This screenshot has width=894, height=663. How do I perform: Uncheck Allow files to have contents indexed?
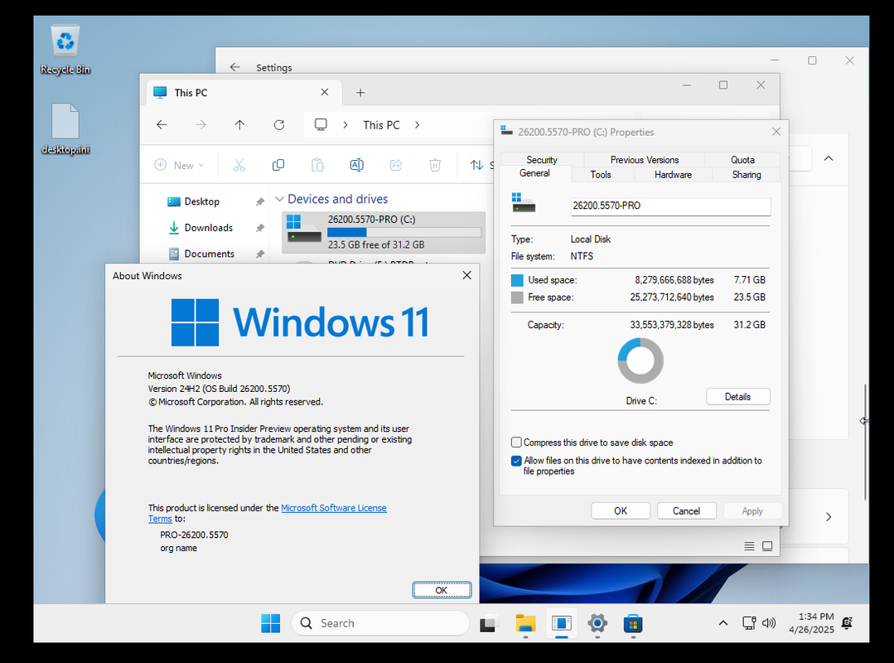[516, 461]
